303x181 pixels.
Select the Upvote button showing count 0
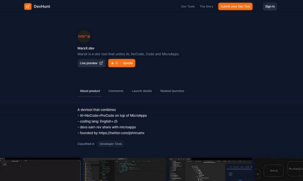(x=122, y=63)
